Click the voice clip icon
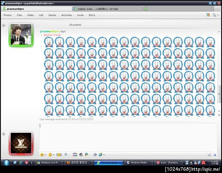 click(x=66, y=155)
